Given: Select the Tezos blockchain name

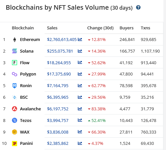Looking at the screenshot, I should click(26, 120).
